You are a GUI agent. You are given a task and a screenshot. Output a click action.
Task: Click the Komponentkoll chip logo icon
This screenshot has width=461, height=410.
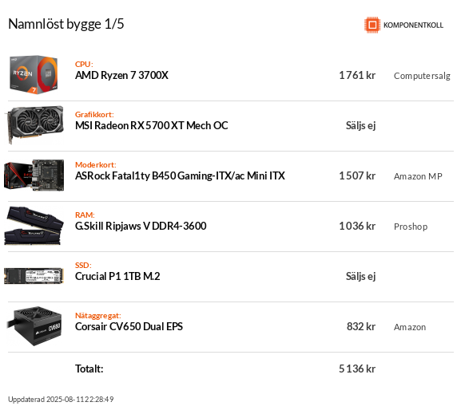tap(372, 25)
